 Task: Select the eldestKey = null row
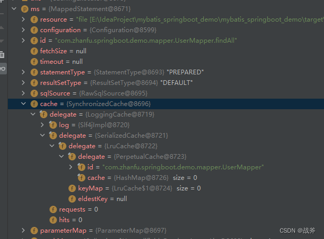[166, 199]
